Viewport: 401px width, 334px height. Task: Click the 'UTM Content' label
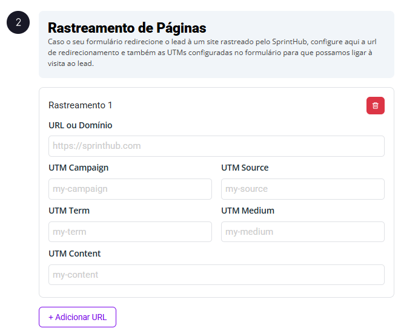click(75, 254)
